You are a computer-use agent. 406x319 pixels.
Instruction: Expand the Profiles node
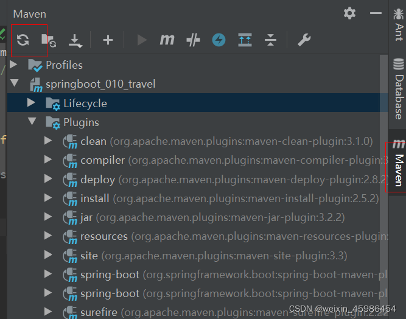(13, 64)
